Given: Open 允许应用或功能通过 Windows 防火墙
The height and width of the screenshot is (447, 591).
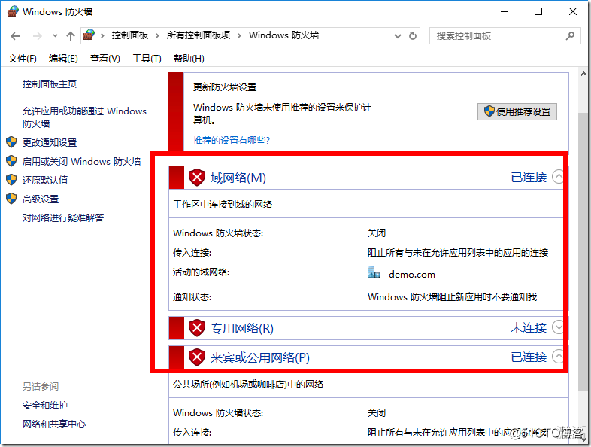Looking at the screenshot, I should pyautogui.click(x=84, y=117).
